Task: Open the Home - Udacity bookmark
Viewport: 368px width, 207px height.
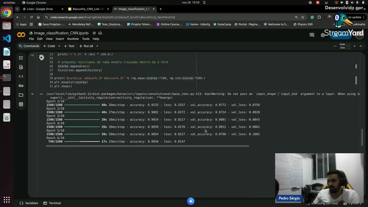Action: pos(198,24)
